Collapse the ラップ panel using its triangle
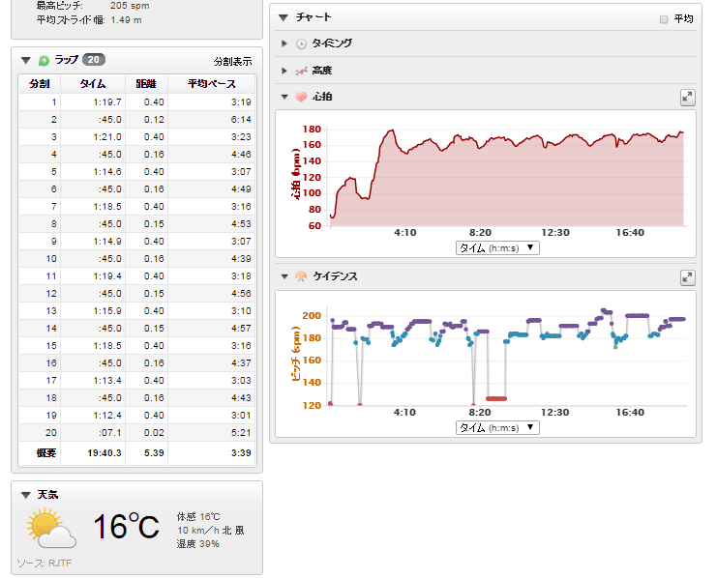Image resolution: width=717 pixels, height=578 pixels. [x=26, y=60]
